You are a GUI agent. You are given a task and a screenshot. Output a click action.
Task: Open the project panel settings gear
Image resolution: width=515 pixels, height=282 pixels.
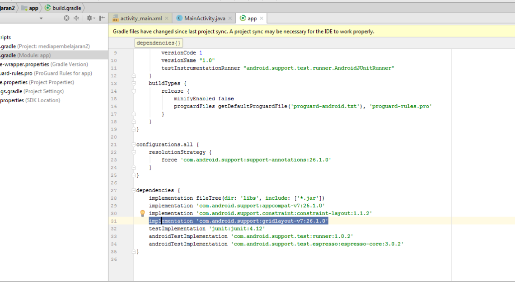89,18
